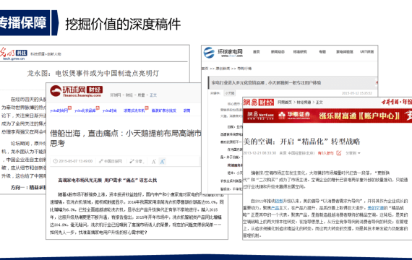Image resolution: width=412 pixels, height=260 pixels.
Task: Click the 美的空调 blue hyperlink in the paragraph
Action: 375,208
